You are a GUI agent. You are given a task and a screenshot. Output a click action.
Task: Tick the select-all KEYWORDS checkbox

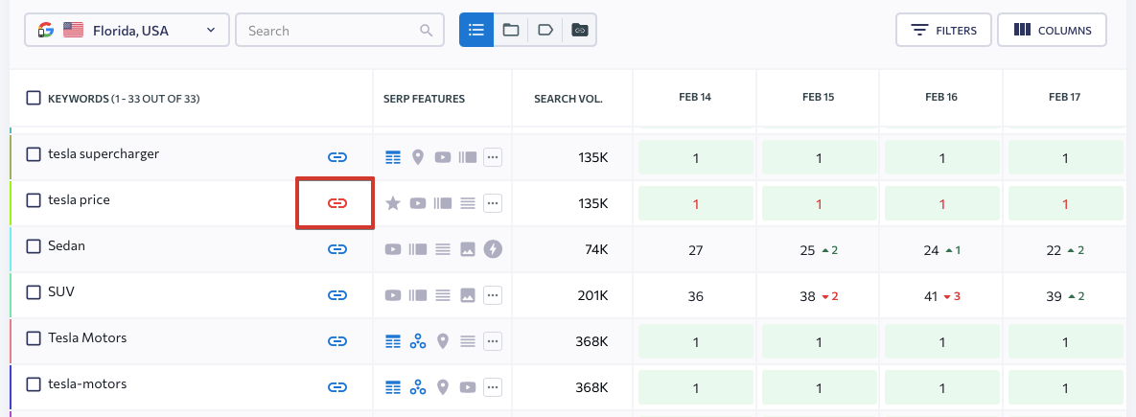coord(34,98)
